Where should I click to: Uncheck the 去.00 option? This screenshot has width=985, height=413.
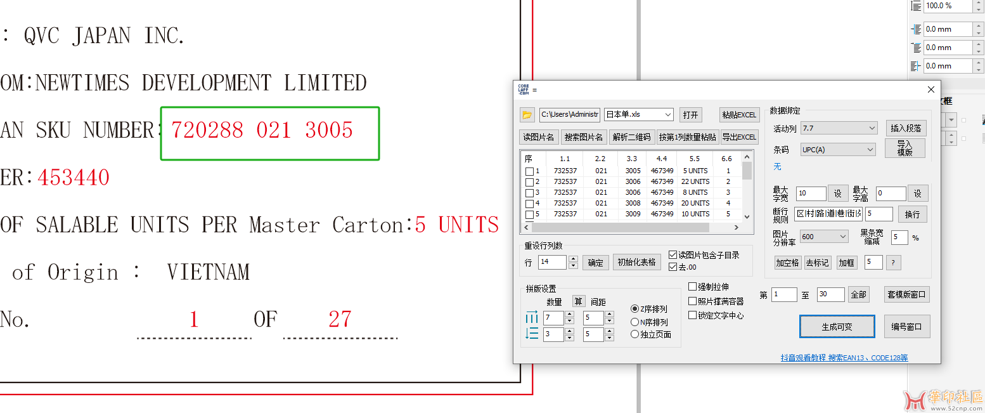click(673, 267)
